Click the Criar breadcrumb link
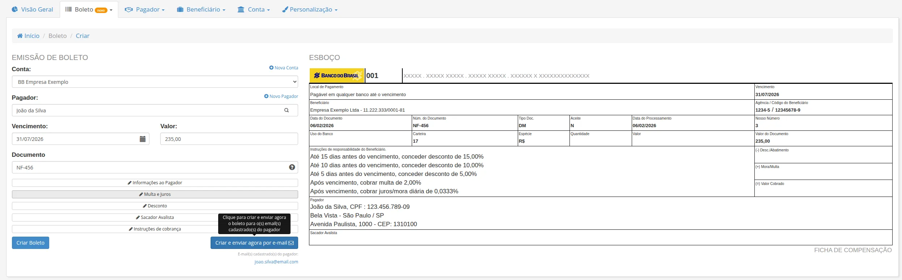Image resolution: width=902 pixels, height=280 pixels. pyautogui.click(x=82, y=36)
